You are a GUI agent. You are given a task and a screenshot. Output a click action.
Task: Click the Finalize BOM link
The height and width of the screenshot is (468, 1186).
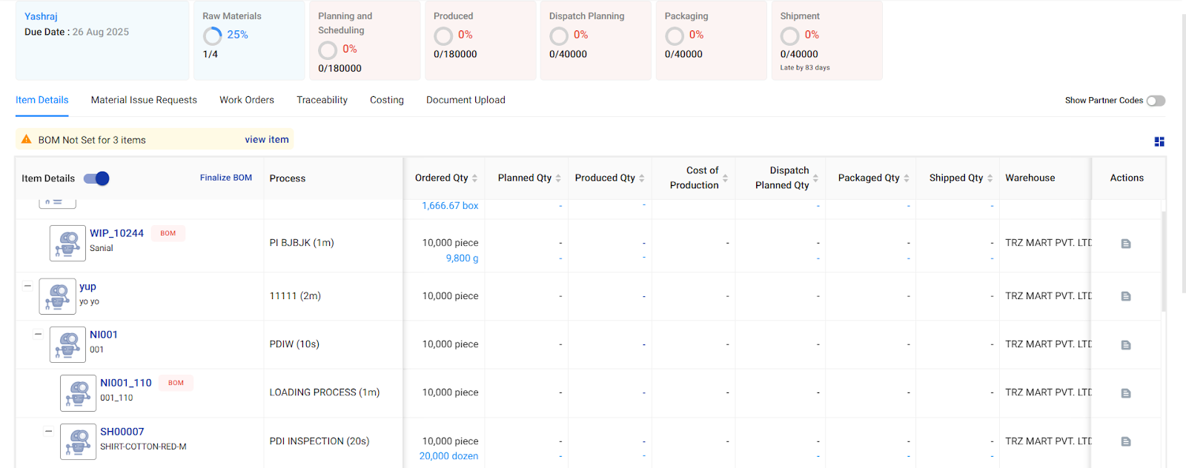(225, 178)
